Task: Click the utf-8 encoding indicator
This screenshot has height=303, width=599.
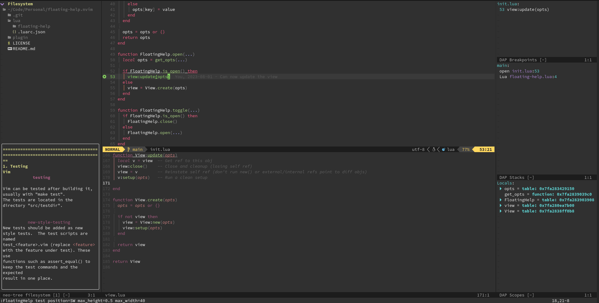Action: click(418, 150)
